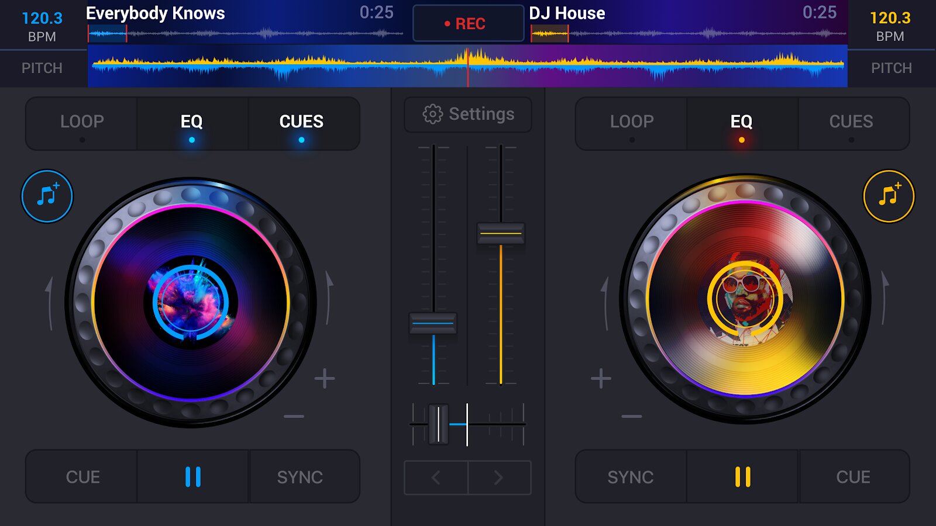Tap the right deck CUE button
This screenshot has height=526, width=936.
tap(854, 476)
